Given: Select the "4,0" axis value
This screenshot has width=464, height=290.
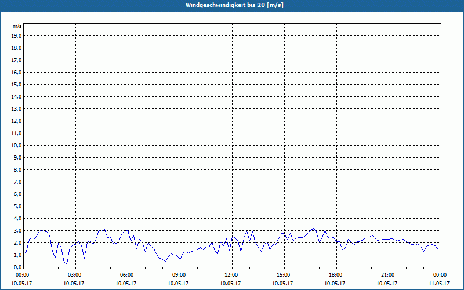Looking at the screenshot, I should (17, 219).
